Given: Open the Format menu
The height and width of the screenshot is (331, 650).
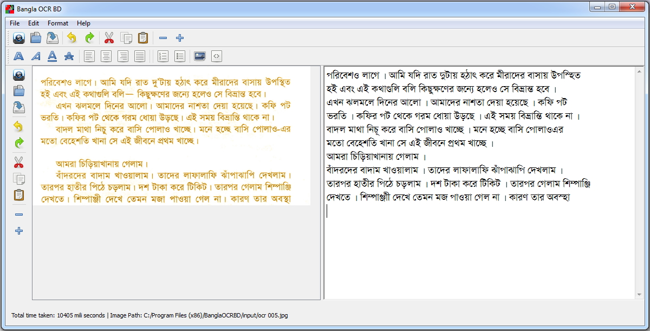Looking at the screenshot, I should (x=58, y=23).
